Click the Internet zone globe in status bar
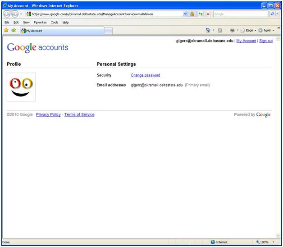The width and height of the screenshot is (283, 247). (213, 242)
